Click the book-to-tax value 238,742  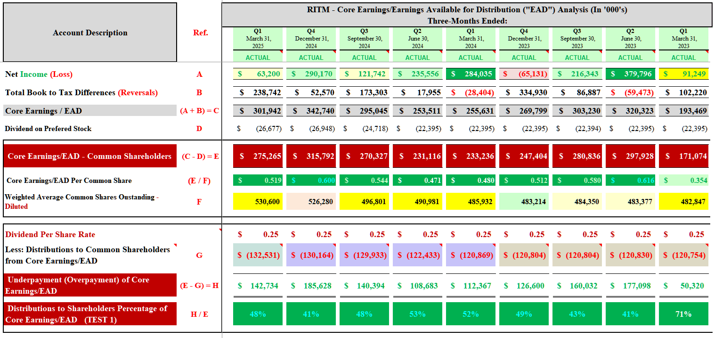coord(258,92)
